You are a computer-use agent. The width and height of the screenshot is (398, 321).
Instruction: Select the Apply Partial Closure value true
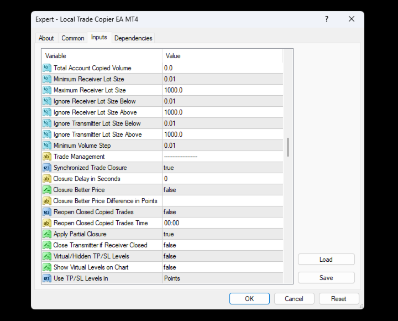pyautogui.click(x=223, y=234)
